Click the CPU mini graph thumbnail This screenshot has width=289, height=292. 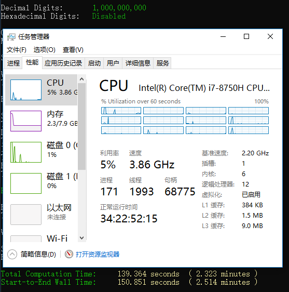tap(26, 90)
